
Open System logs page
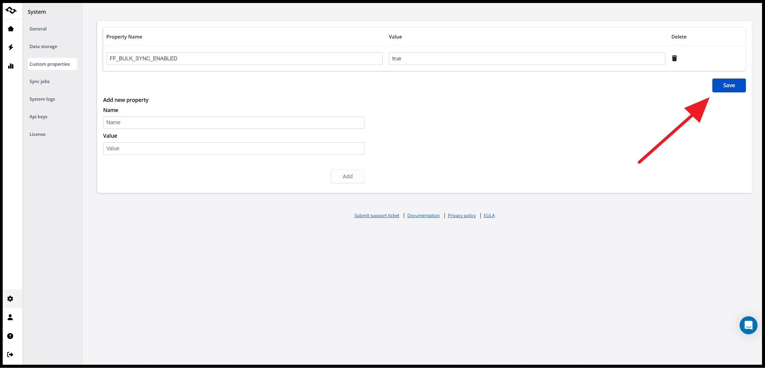(42, 99)
